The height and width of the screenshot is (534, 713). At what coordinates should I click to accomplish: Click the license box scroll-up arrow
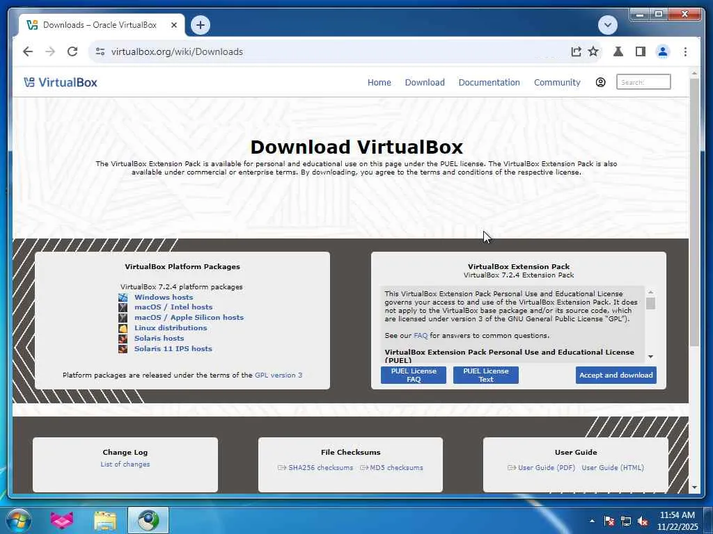[x=651, y=292]
